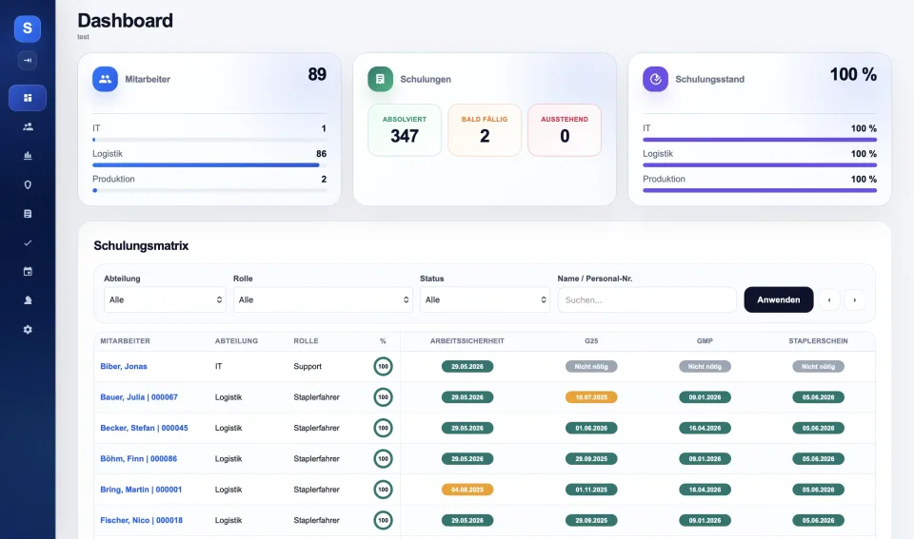The image size is (914, 539).
Task: Click the S app logo
Action: [x=28, y=29]
